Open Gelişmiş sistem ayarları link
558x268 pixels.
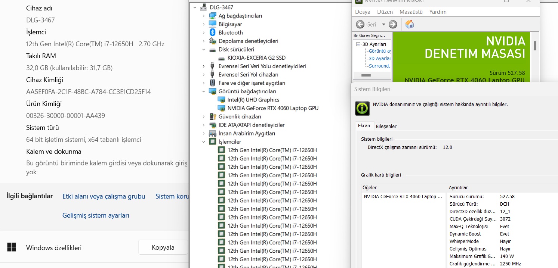coord(96,215)
